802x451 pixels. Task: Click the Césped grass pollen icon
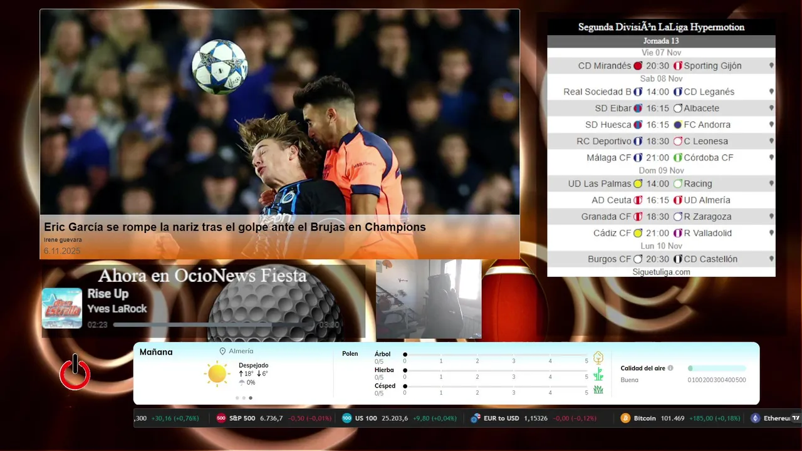[598, 390]
